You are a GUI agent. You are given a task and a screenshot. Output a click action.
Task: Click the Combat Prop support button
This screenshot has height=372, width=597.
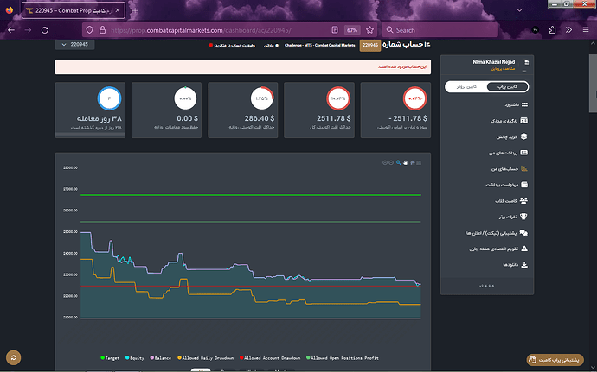click(555, 359)
